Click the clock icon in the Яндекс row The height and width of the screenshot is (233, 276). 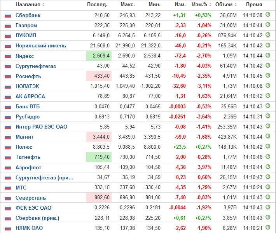pos(268,55)
